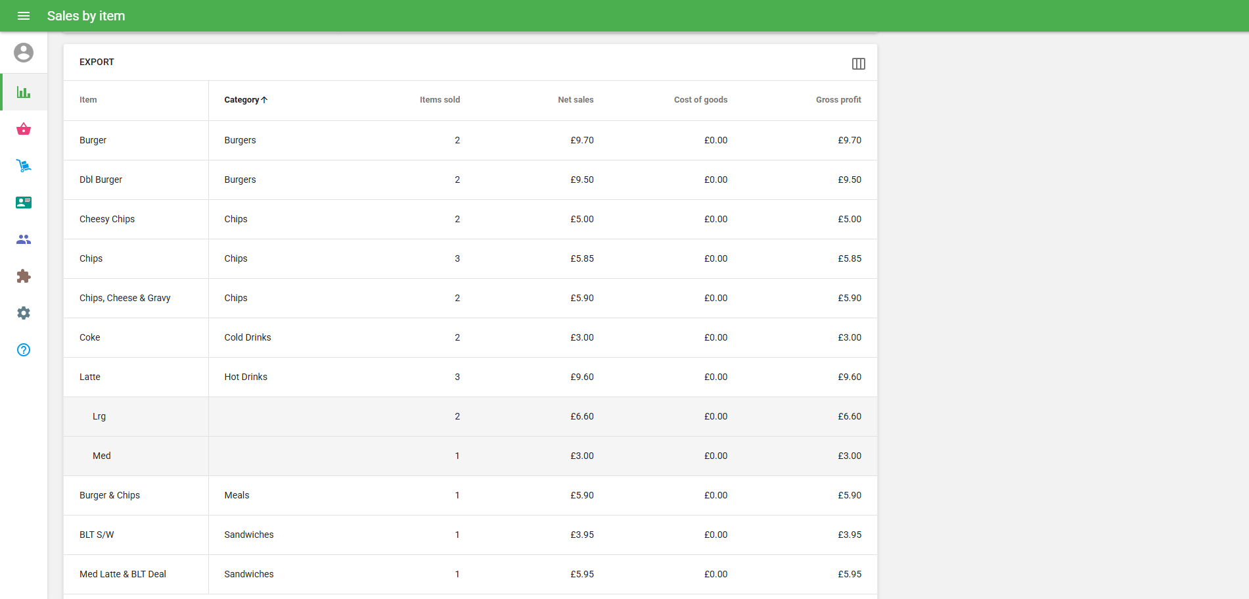Open Inventory via hand truck icon
The image size is (1249, 599).
coord(24,166)
